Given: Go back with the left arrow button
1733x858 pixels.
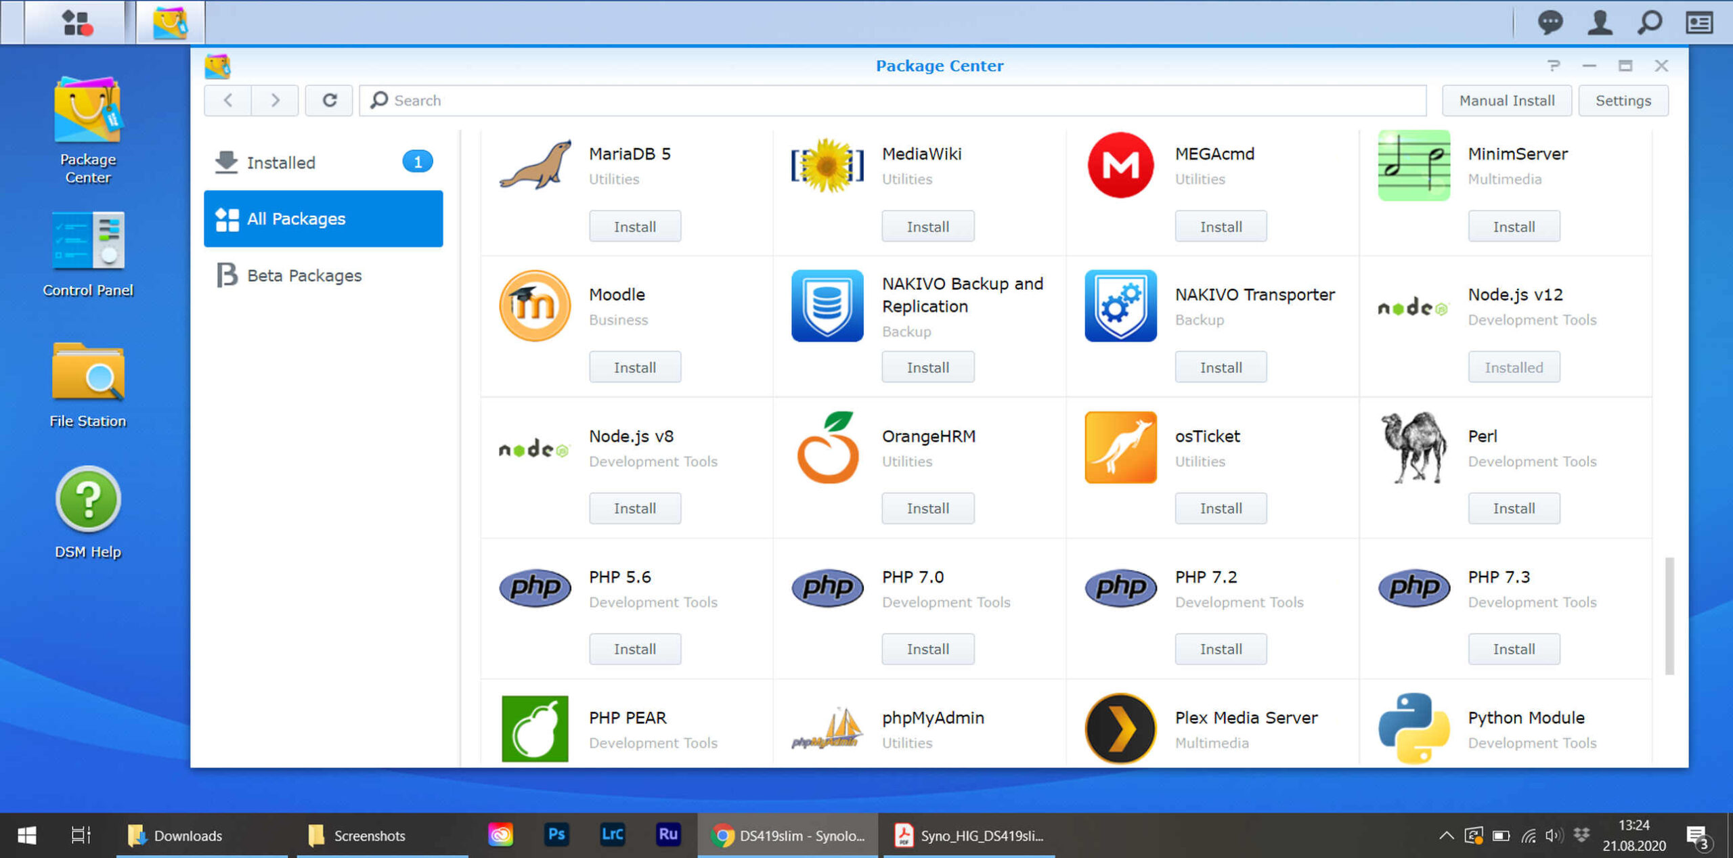Looking at the screenshot, I should [227, 100].
